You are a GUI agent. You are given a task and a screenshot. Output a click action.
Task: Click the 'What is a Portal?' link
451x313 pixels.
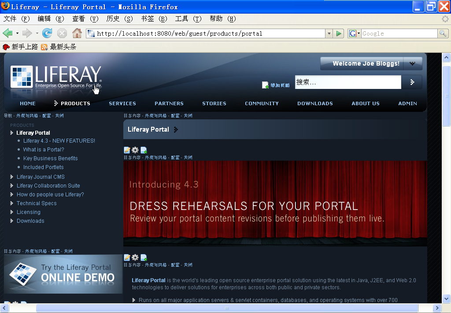[44, 150]
